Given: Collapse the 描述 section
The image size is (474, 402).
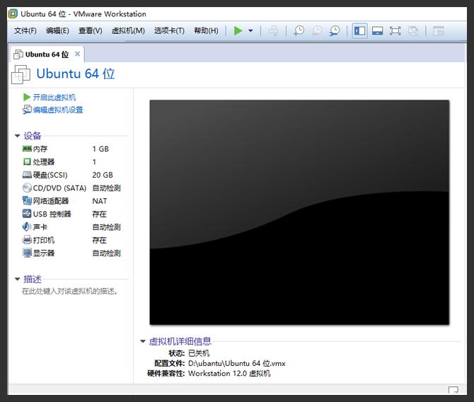Looking at the screenshot, I should pos(18,280).
